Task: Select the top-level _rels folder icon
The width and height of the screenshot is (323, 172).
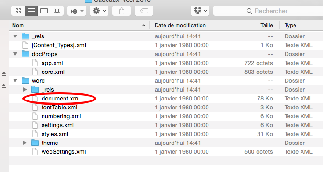Action: point(25,36)
